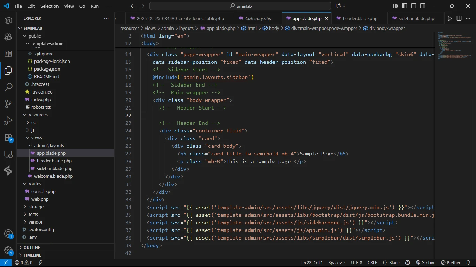Open web.php in the file tree
This screenshot has width=476, height=267.
[x=40, y=199]
